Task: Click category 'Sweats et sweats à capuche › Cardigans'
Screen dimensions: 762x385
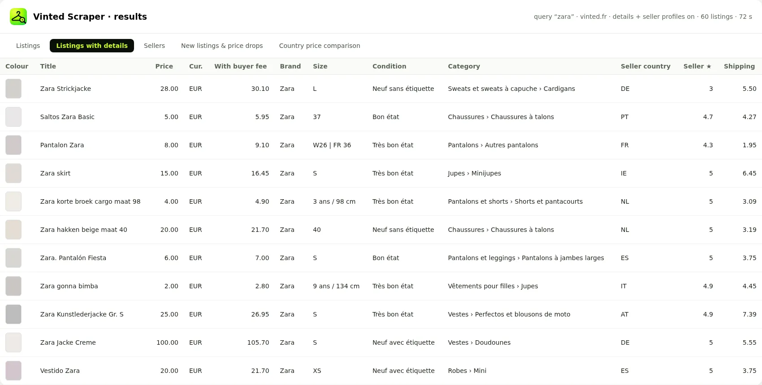Action: tap(511, 89)
